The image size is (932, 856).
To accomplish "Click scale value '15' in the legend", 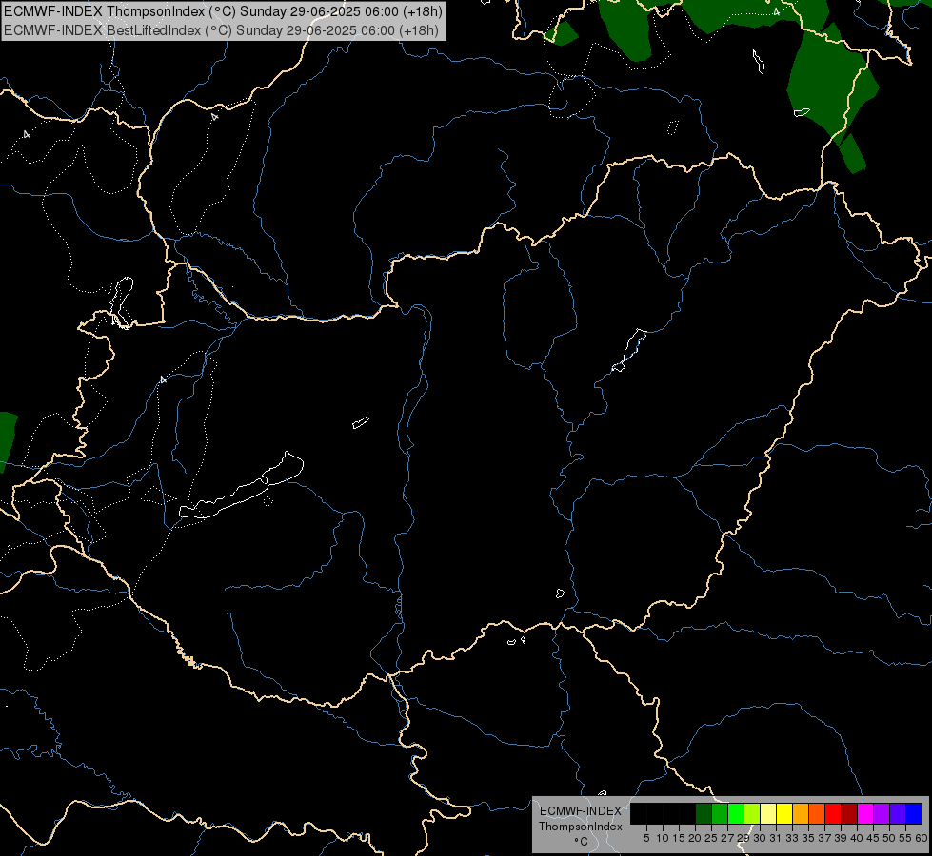I will click(x=680, y=838).
